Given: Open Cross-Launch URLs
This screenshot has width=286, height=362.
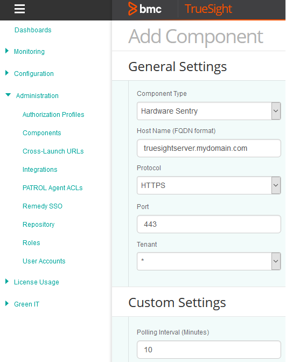Looking at the screenshot, I should pyautogui.click(x=53, y=151).
